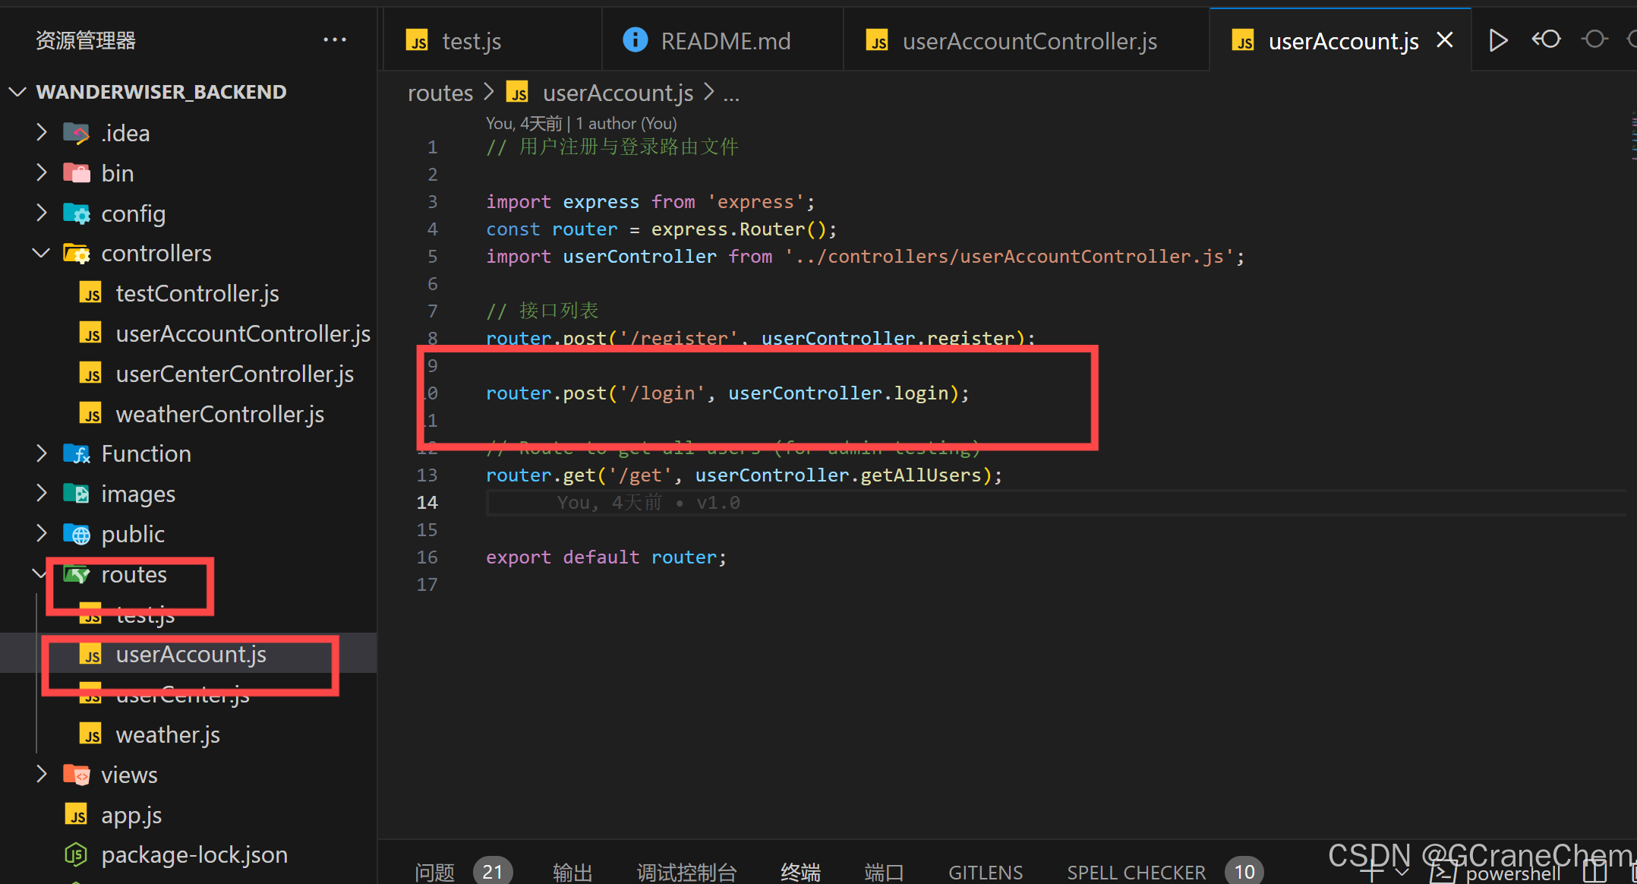The height and width of the screenshot is (884, 1637).
Task: Close the userAccount.js editor tab
Action: point(1445,40)
